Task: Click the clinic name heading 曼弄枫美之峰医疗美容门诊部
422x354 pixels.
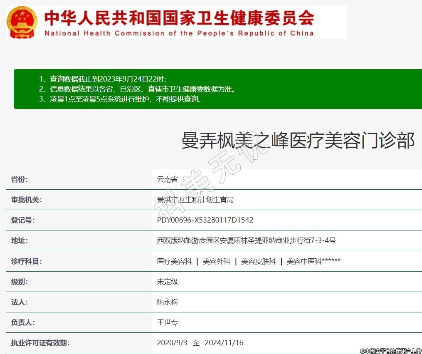Action: [x=298, y=141]
